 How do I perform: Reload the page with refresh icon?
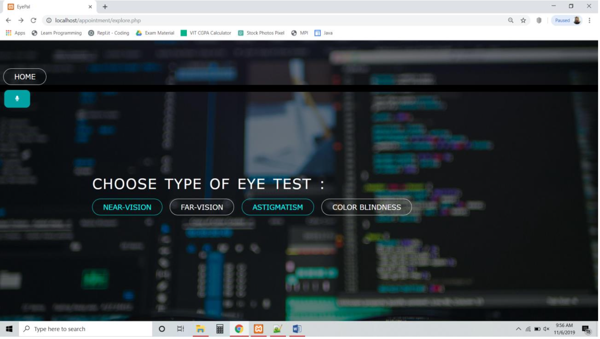[x=33, y=20]
